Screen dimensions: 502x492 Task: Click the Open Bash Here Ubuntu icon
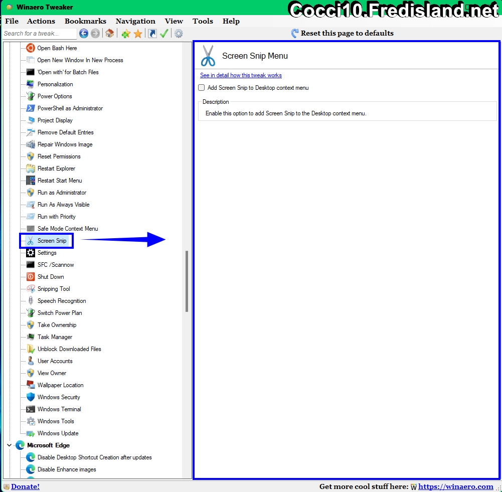click(31, 48)
